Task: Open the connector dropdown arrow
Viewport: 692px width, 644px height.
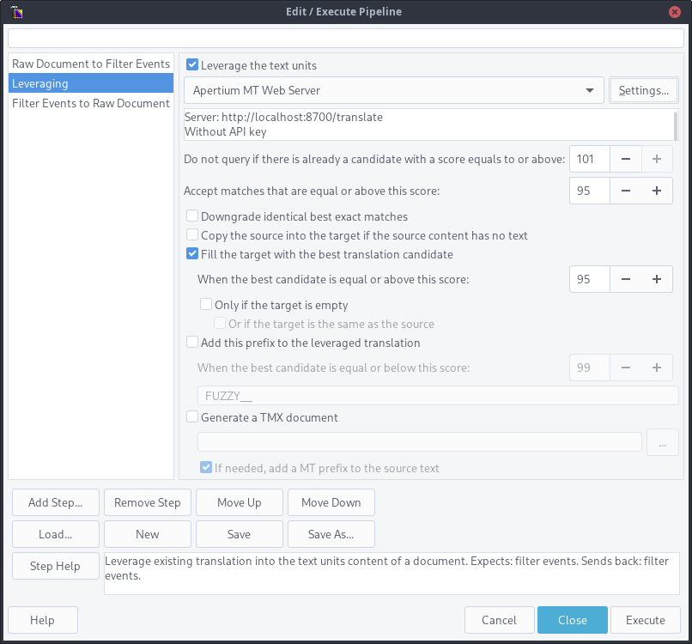Action: coord(589,90)
